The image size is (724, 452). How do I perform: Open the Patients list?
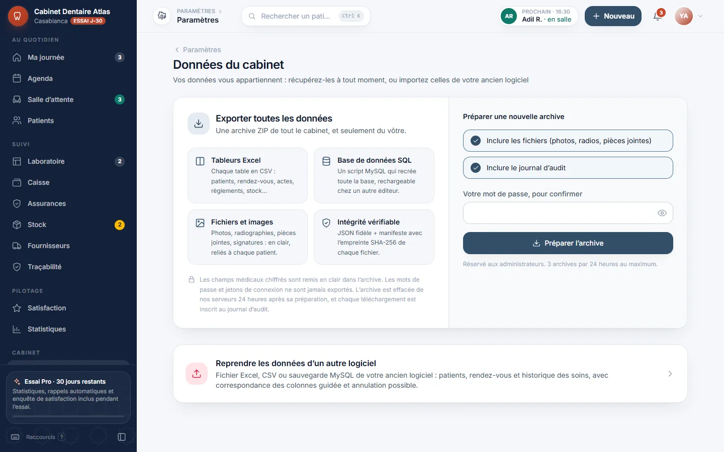[68, 121]
